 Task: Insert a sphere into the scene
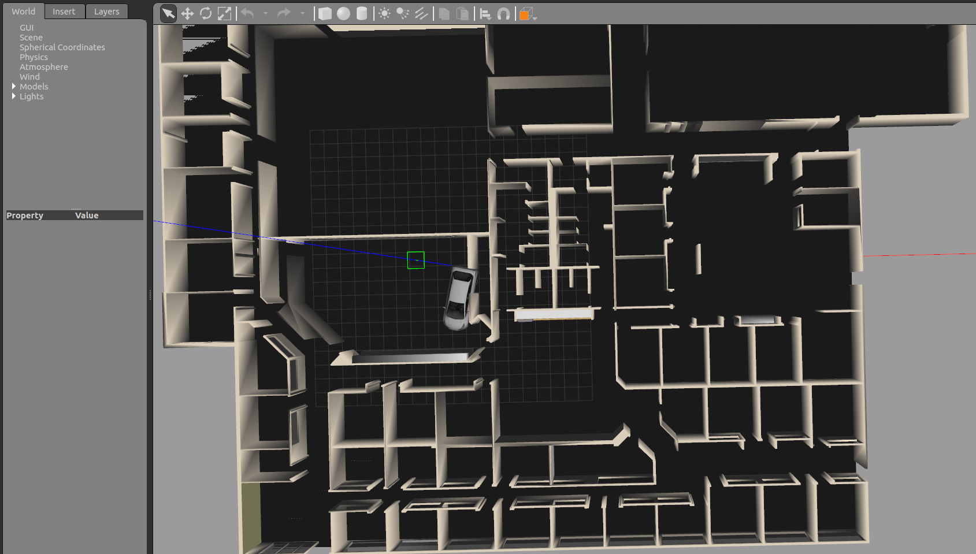coord(343,13)
